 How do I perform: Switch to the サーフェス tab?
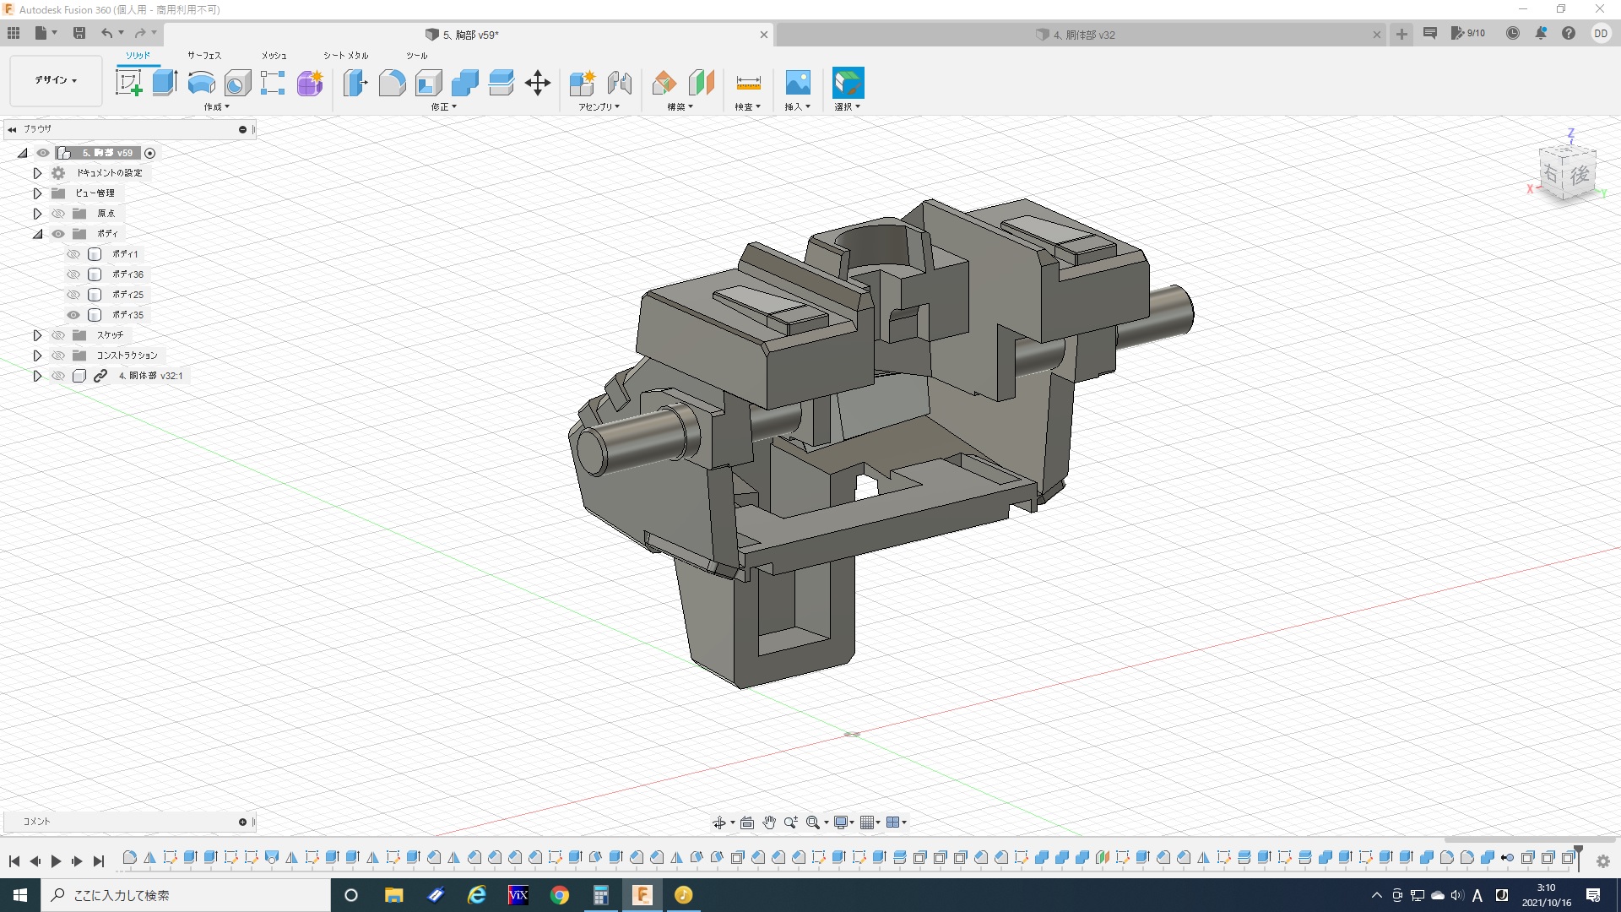tap(203, 56)
